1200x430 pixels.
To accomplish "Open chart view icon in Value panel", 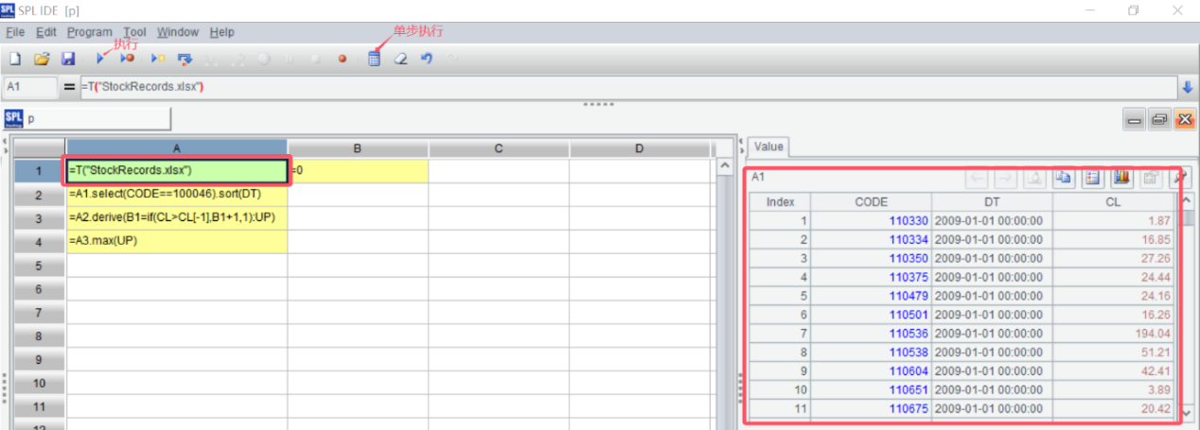I will tap(1121, 177).
